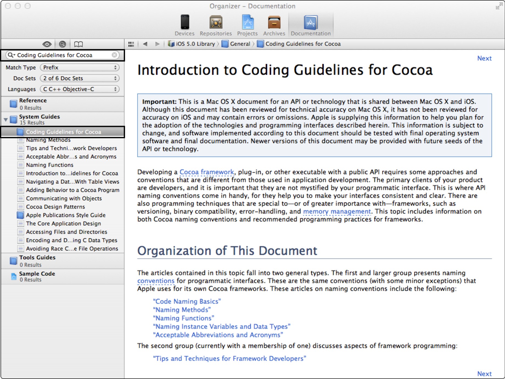The height and width of the screenshot is (379, 505).
Task: Open the "Naming Methods" article link
Action: coord(182,310)
